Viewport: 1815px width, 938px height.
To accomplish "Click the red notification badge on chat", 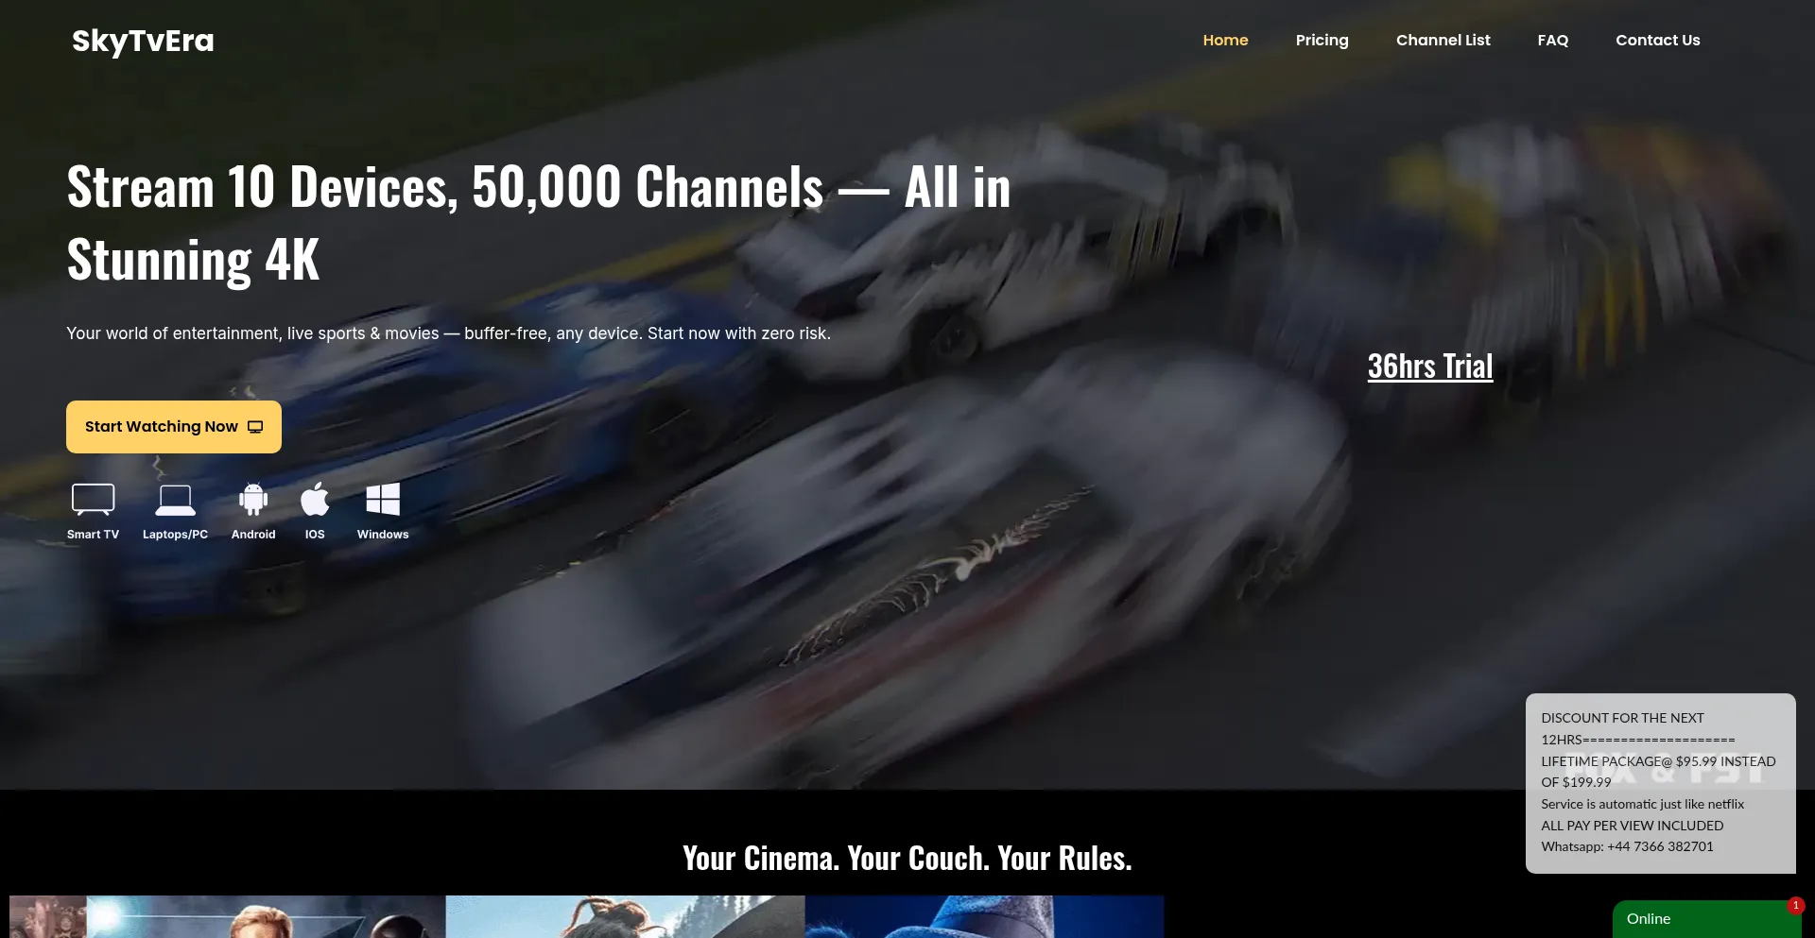I will (x=1795, y=905).
